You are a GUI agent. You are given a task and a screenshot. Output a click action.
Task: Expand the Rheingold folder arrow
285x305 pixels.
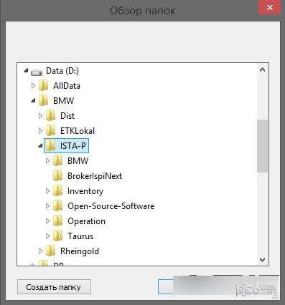coord(40,251)
